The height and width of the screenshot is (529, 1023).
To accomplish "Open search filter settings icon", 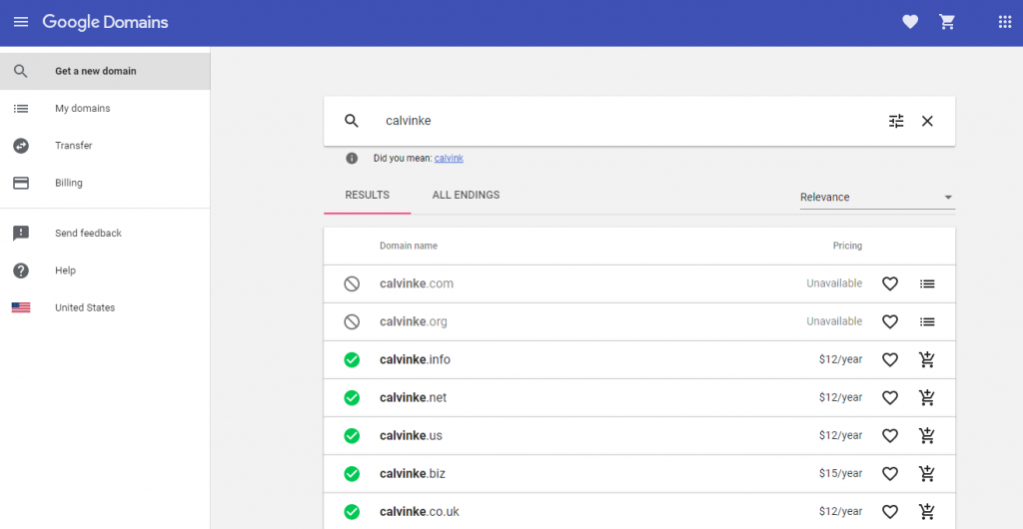I will (x=896, y=121).
